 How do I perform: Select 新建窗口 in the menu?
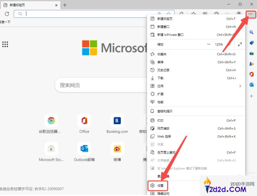click(196, 27)
